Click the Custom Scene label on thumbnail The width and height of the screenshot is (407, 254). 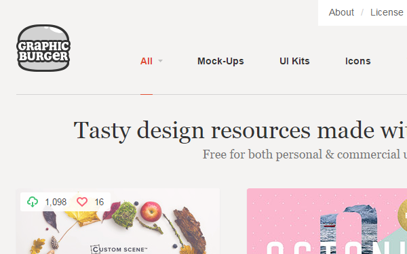119,249
